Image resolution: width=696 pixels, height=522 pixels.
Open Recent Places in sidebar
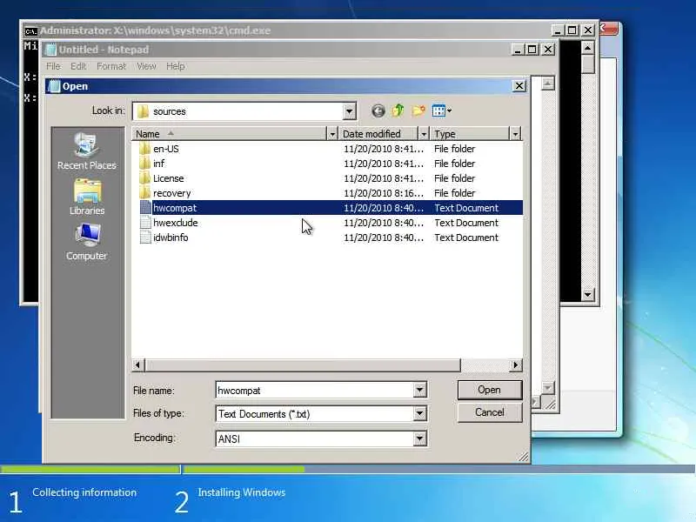click(x=86, y=151)
